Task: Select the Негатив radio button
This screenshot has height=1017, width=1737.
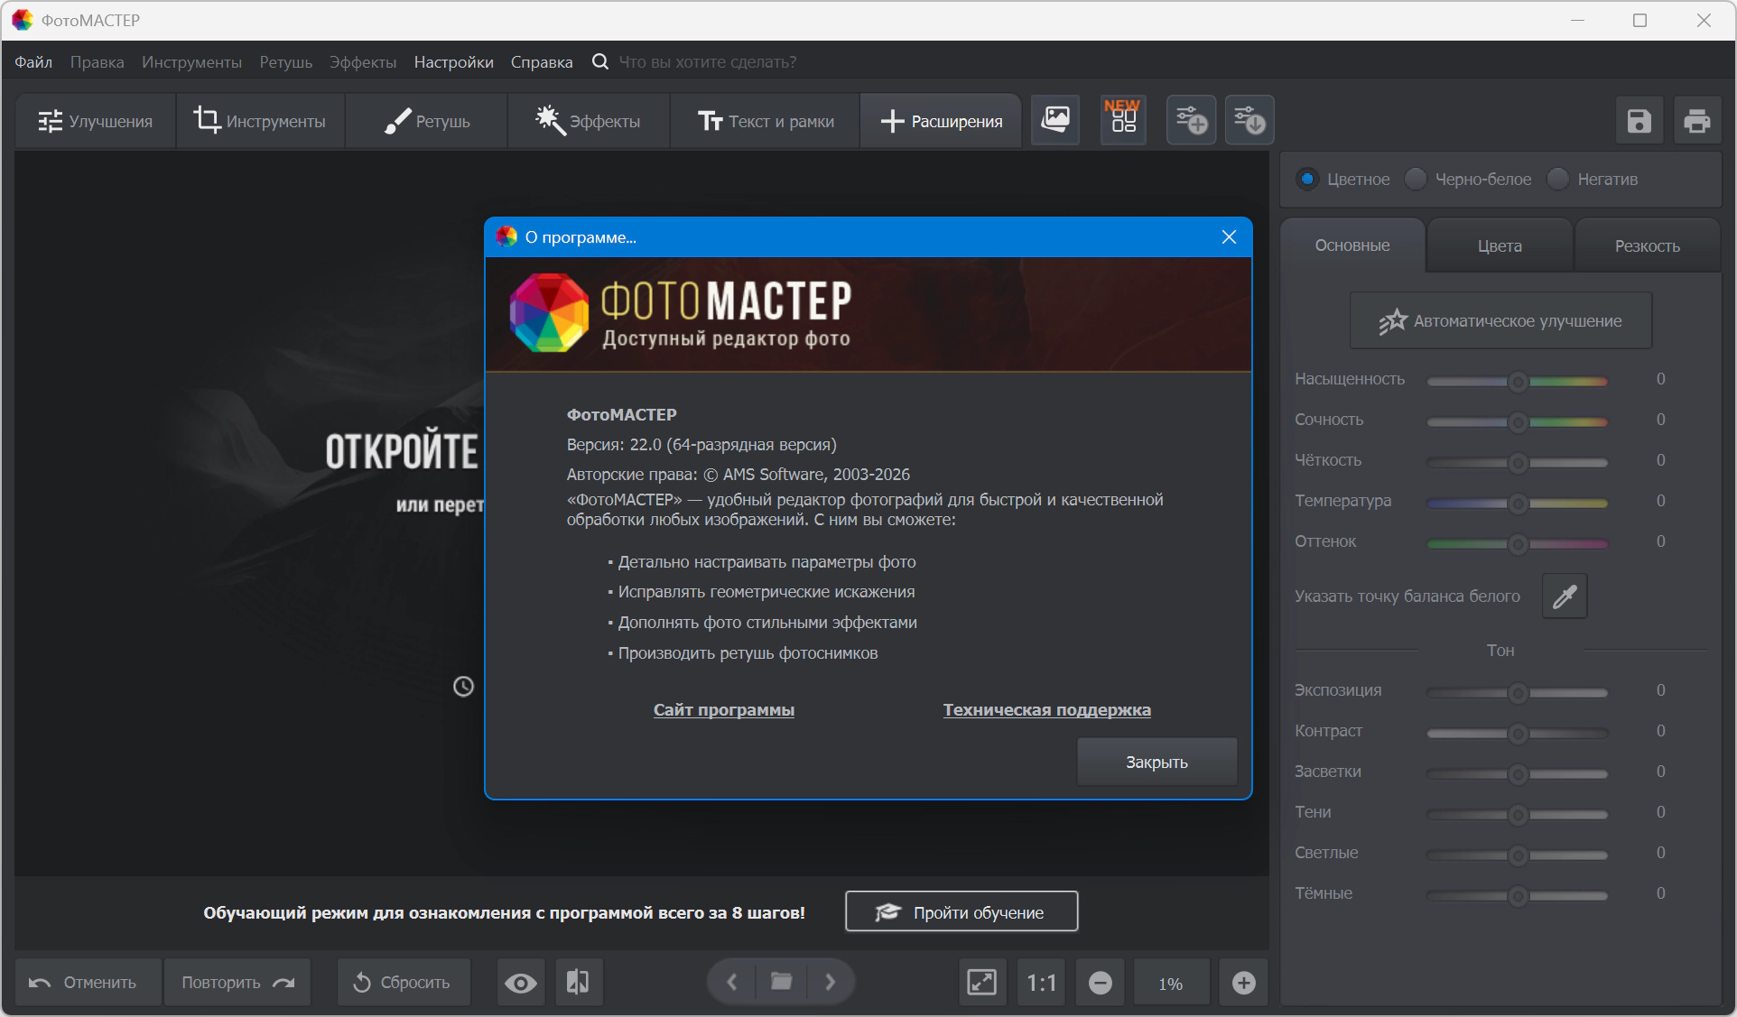Action: [x=1558, y=179]
